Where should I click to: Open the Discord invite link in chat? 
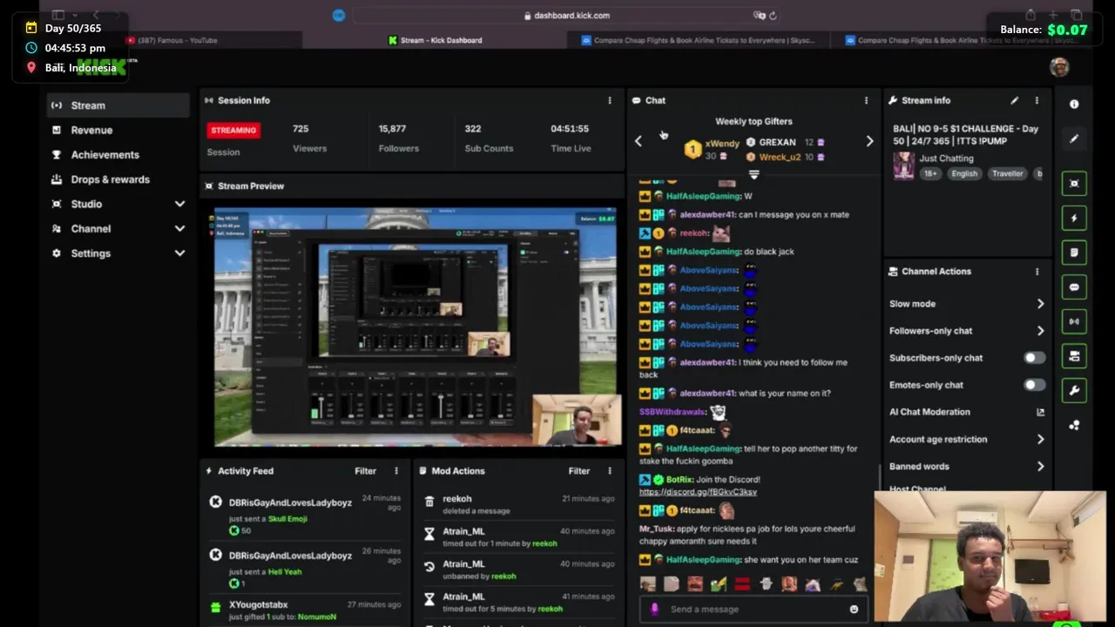[x=698, y=492]
